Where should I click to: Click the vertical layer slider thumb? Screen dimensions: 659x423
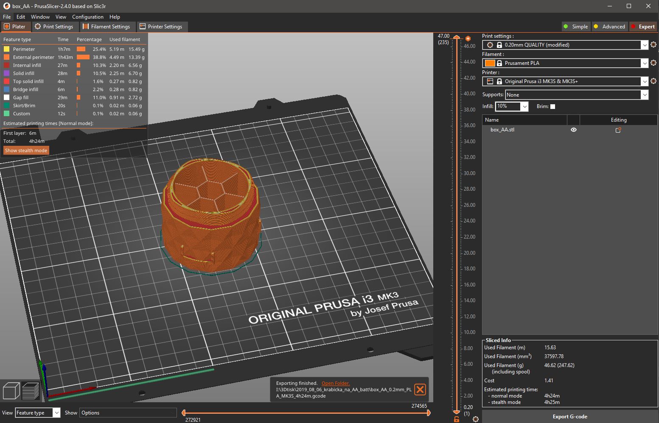point(456,37)
